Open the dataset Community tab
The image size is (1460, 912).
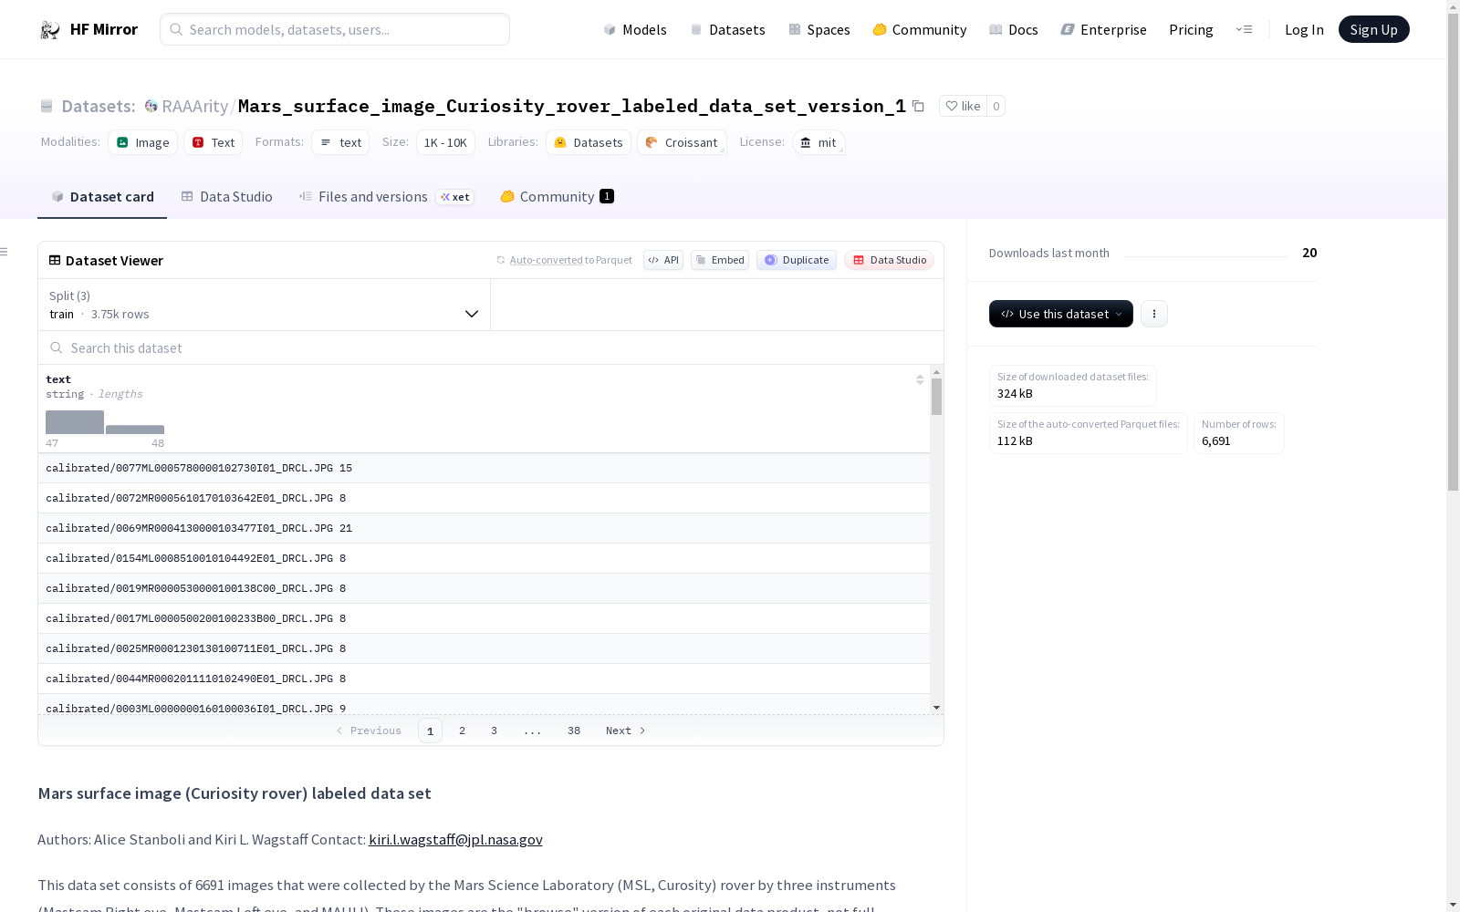557,197
